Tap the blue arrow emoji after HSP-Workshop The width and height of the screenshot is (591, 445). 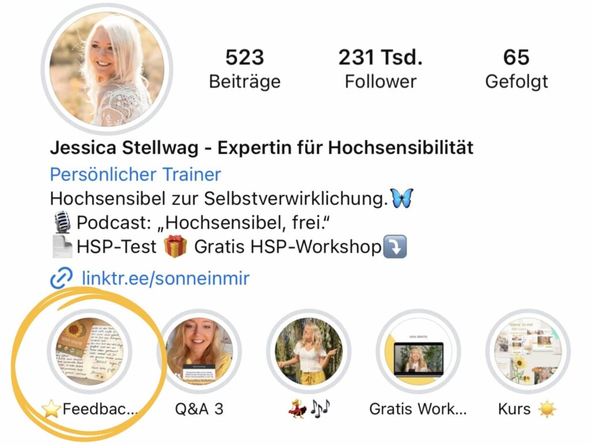395,246
